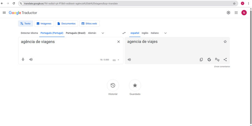252x126 pixels.
Task: View site information icon in address bar
Action: click(21, 4)
